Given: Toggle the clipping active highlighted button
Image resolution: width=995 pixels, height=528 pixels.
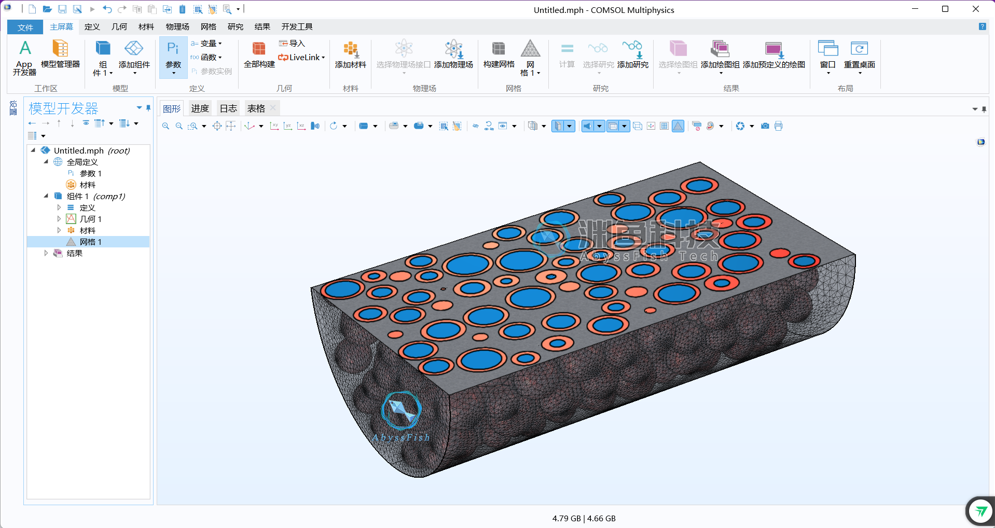Looking at the screenshot, I should 558,126.
